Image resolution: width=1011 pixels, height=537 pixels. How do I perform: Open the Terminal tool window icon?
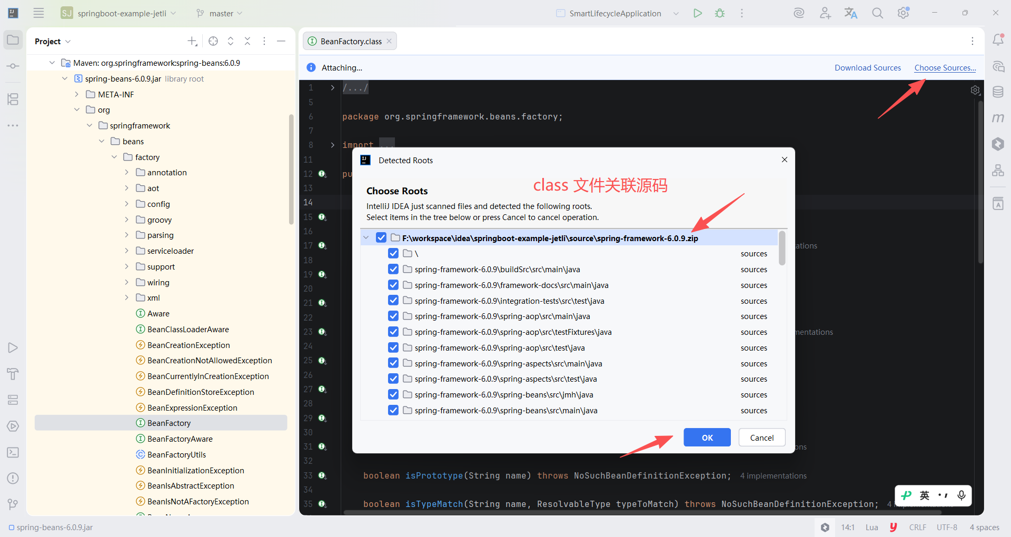tap(13, 452)
